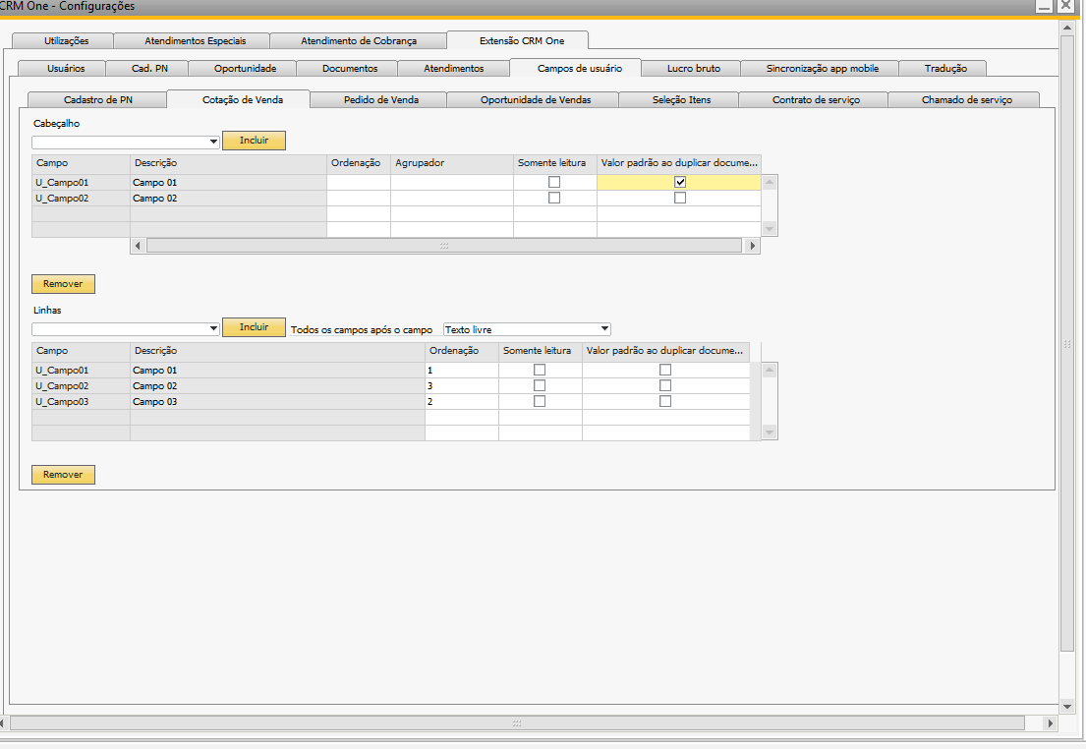Image resolution: width=1086 pixels, height=749 pixels.
Task: Uncheck Valor padrão for Cabeçalho U_Campo01
Action: pos(680,182)
